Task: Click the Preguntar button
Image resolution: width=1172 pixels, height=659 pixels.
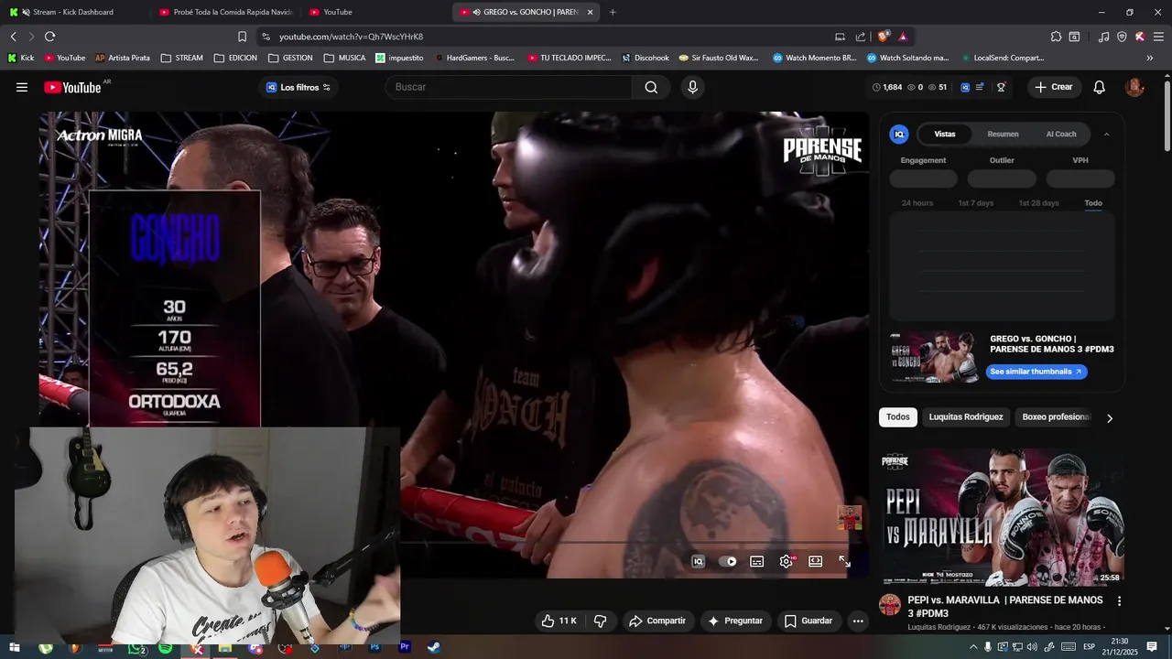Action: (735, 621)
